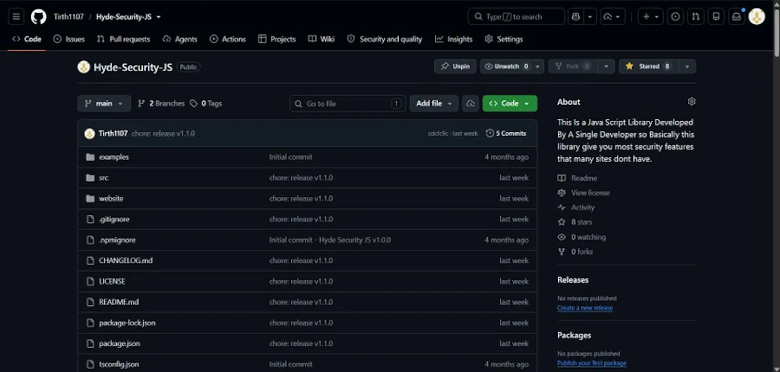Open the green Code dropdown

pyautogui.click(x=509, y=103)
